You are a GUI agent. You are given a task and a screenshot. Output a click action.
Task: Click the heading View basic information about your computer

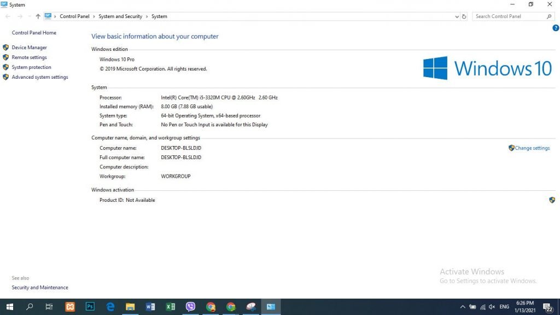coord(155,37)
